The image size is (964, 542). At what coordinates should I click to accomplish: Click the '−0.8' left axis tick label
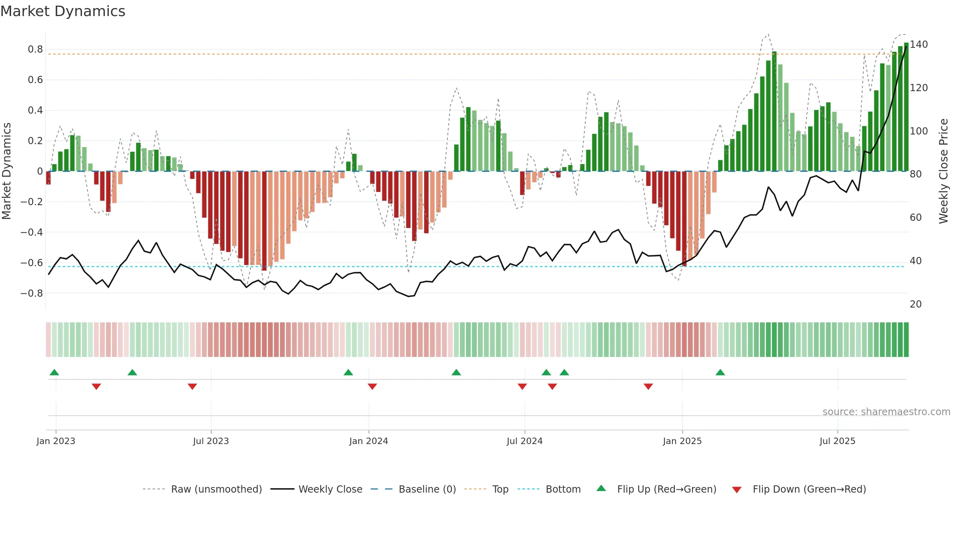(31, 293)
